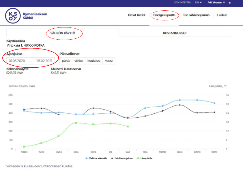The width and height of the screenshot is (243, 172).
Task: Click the total usage value 5291,93 kWh
Action: pos(15,73)
